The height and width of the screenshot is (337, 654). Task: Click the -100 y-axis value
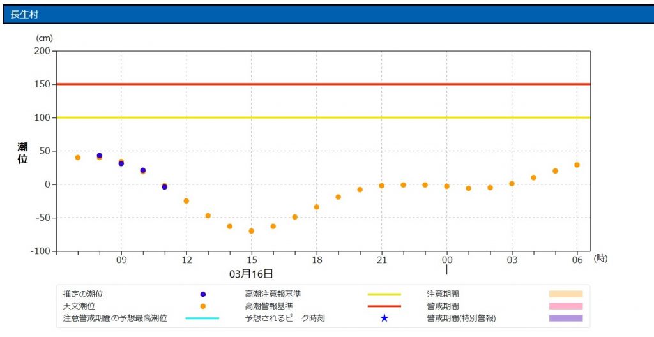tap(40, 251)
